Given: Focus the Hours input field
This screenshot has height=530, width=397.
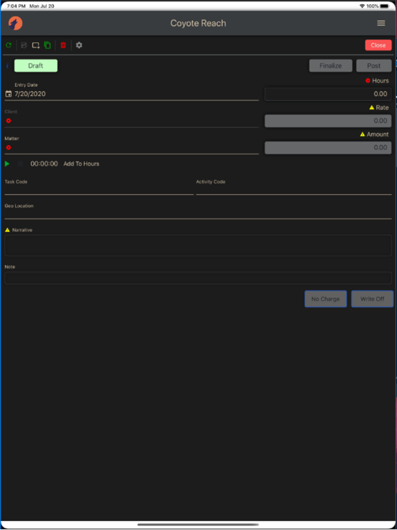Looking at the screenshot, I should point(328,94).
